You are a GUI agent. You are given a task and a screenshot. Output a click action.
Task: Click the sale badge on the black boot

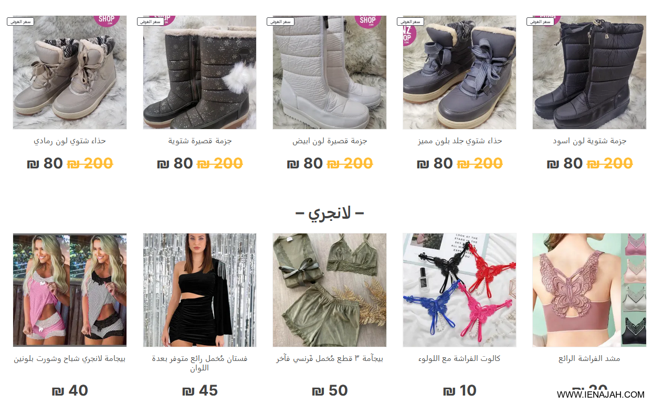540,22
